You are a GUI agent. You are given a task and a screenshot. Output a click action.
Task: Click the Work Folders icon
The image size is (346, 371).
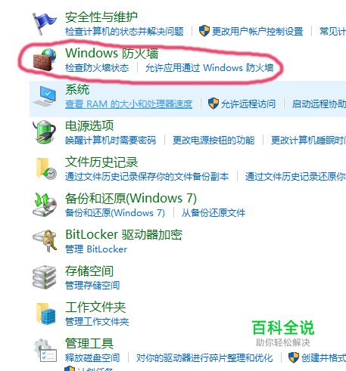pos(45,314)
